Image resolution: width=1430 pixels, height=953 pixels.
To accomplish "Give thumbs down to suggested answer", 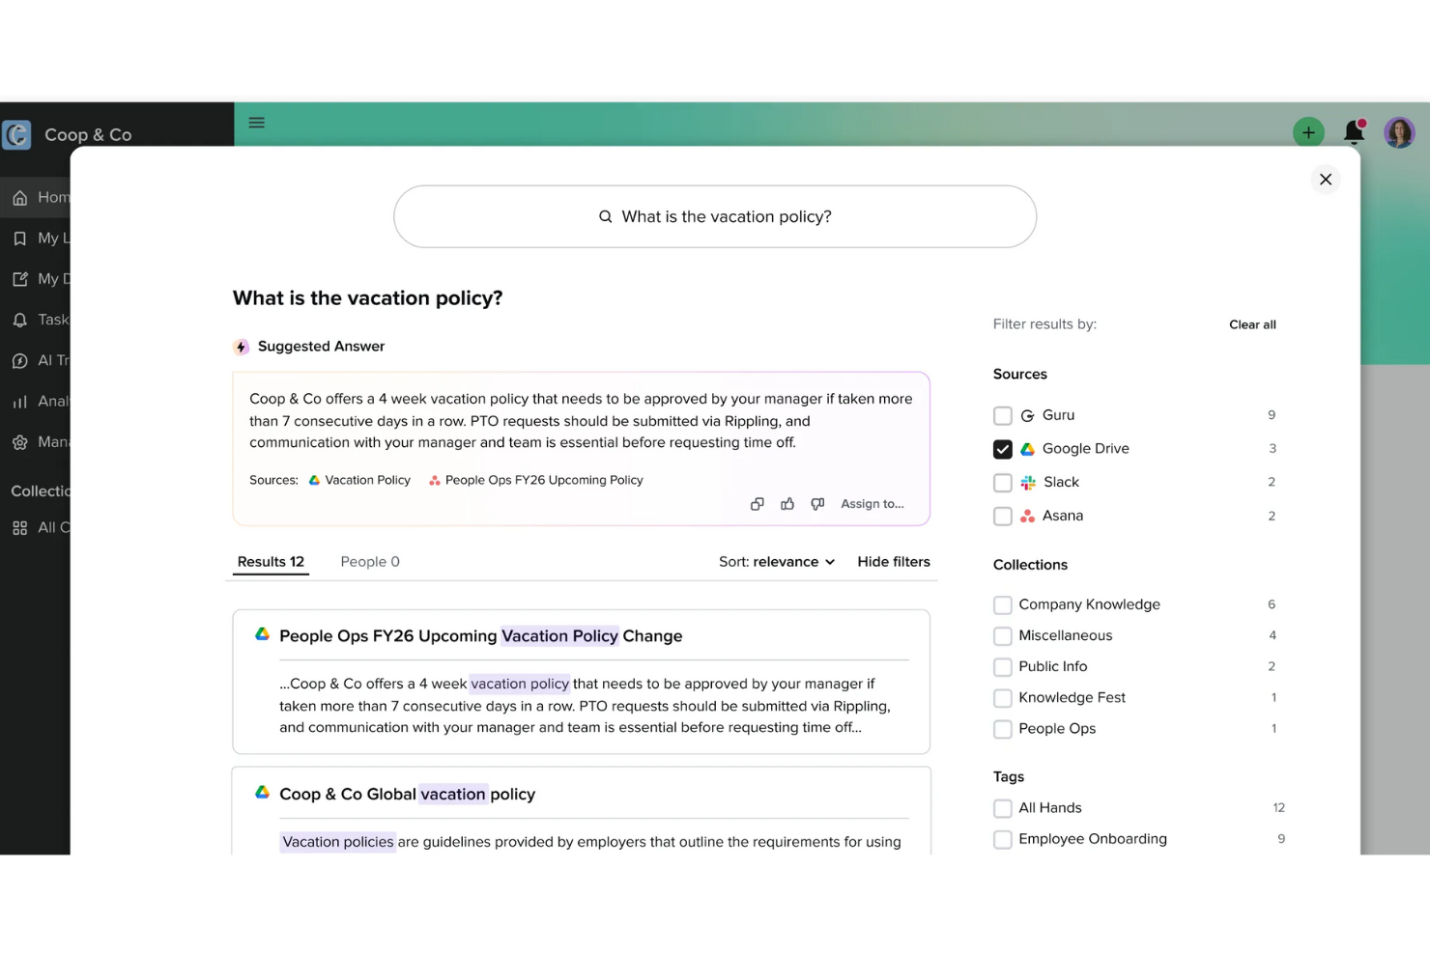I will coord(817,504).
